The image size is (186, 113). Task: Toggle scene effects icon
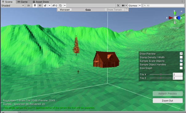pyautogui.click(x=45, y=6)
